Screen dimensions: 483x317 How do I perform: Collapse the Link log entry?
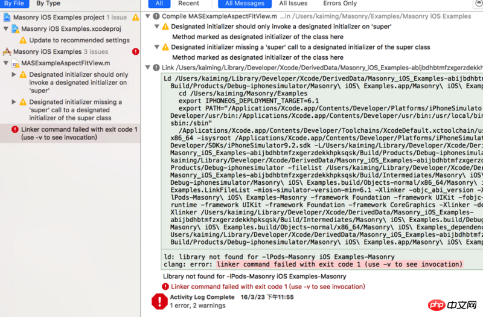148,68
